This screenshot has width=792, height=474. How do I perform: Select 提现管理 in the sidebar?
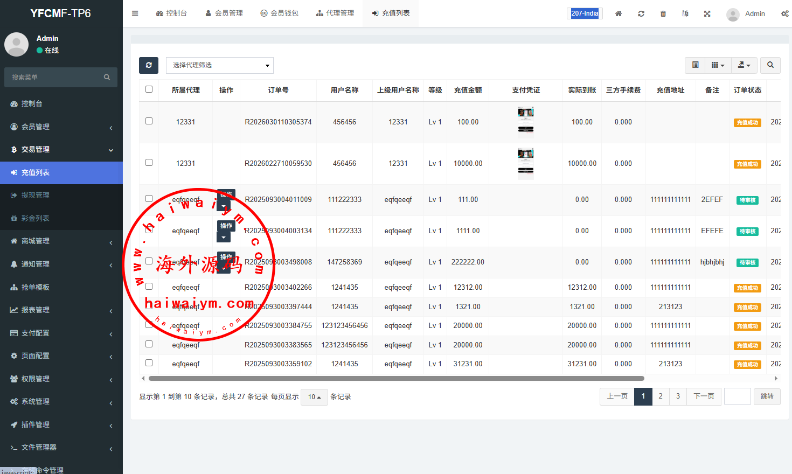(x=36, y=195)
